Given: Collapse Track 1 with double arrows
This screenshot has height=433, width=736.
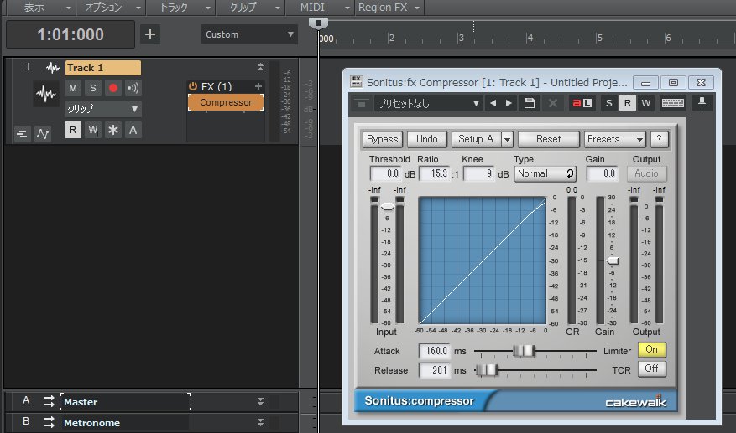Looking at the screenshot, I should point(260,67).
